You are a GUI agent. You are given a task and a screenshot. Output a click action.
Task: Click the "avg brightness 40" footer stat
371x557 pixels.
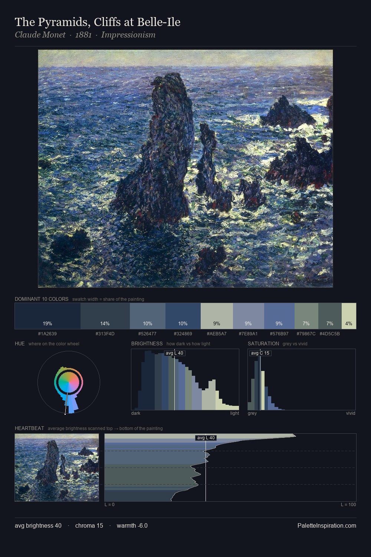pos(38,526)
